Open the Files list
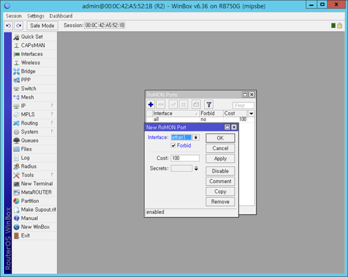Screen dimensions: 348x277 34,149
